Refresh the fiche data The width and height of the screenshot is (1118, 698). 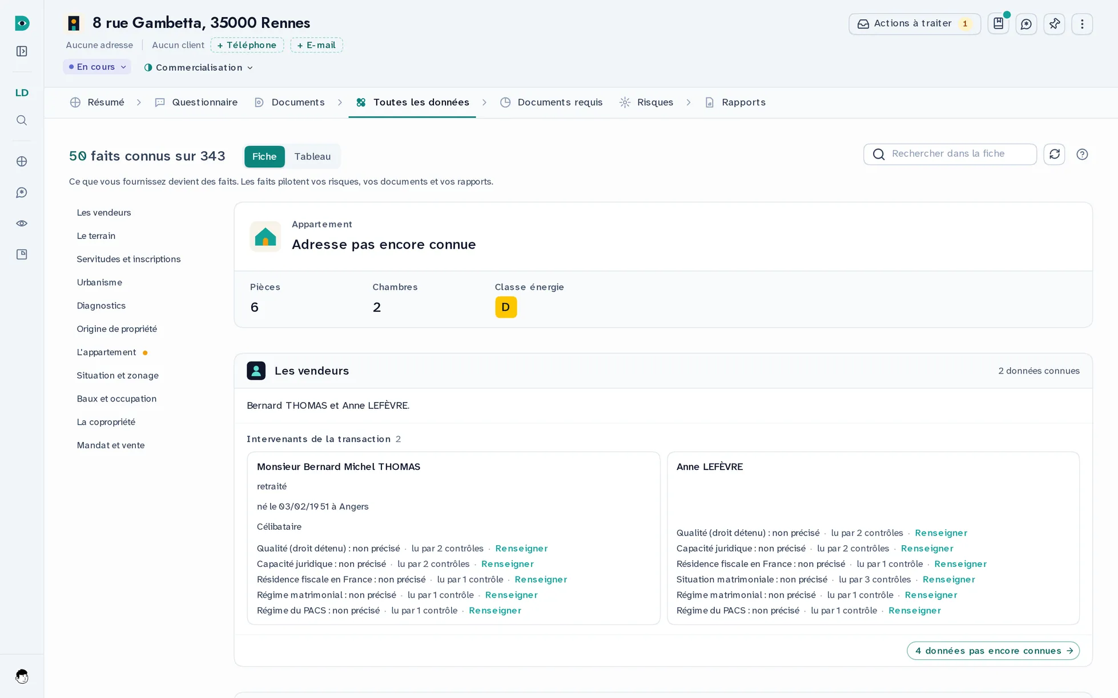1054,154
